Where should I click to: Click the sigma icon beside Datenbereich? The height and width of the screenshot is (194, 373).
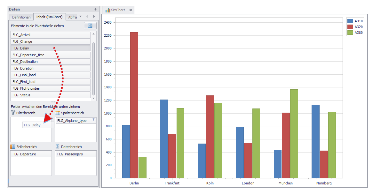pyautogui.click(x=58, y=147)
